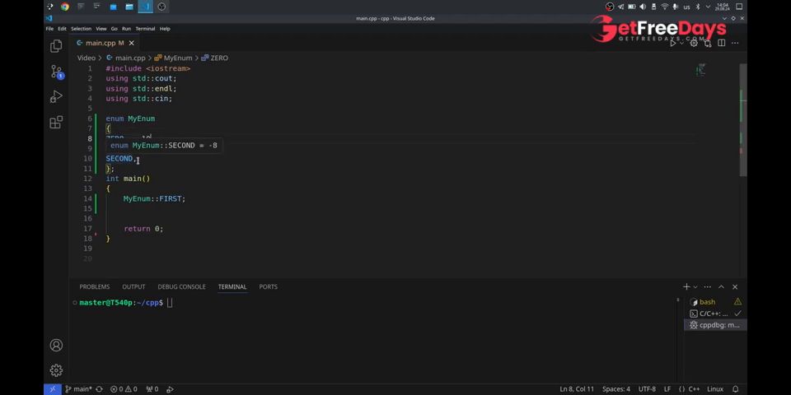Viewport: 791px width, 395px height.
Task: Click the remote window indicator in status bar
Action: point(52,389)
